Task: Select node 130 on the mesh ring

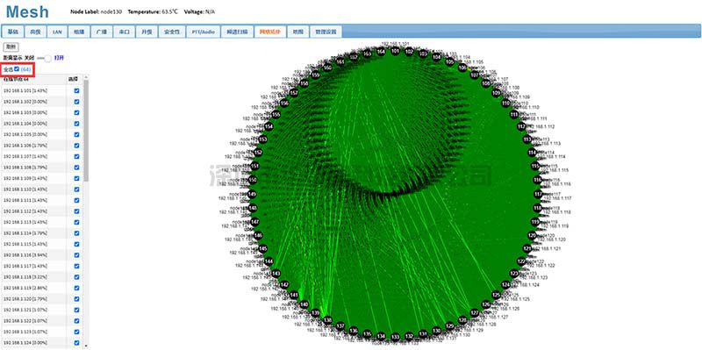Action: (x=436, y=331)
